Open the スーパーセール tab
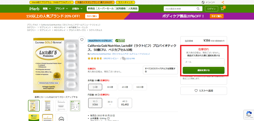The image size is (254, 121). coord(105,9)
